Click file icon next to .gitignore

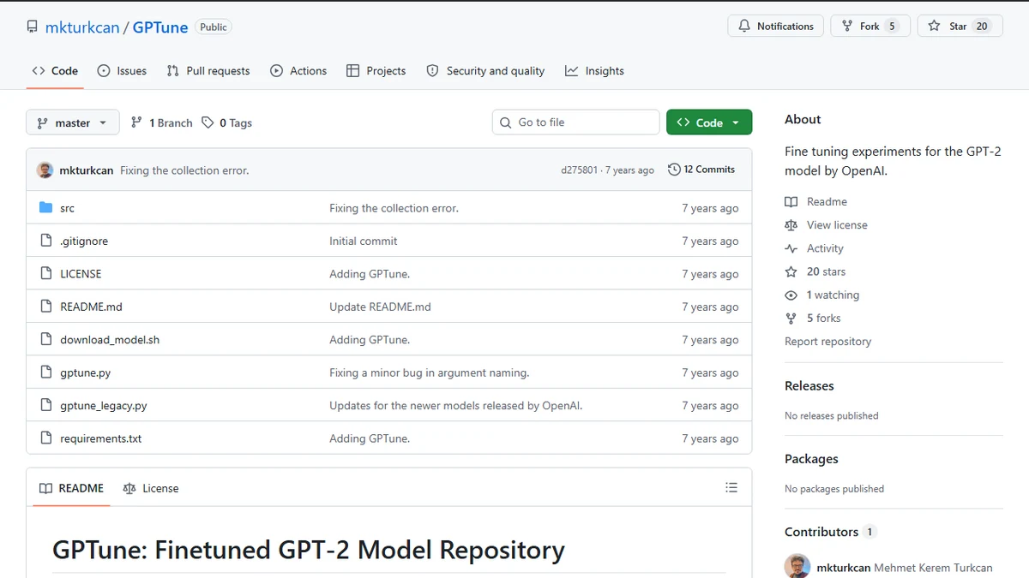pyautogui.click(x=46, y=241)
